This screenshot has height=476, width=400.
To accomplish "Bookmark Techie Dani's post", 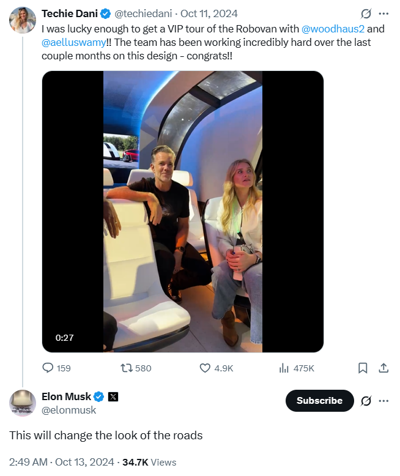I will click(363, 368).
